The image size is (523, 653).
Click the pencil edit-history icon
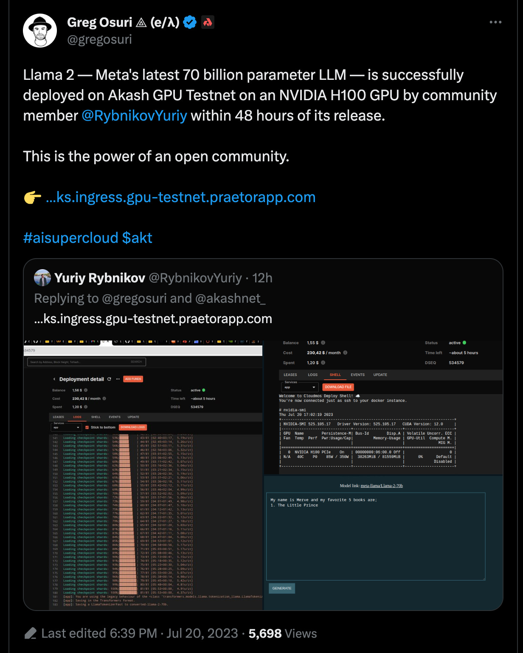point(31,633)
